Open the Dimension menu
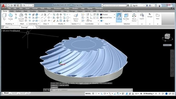The height and width of the screenshot is (99, 176). coord(57,9)
